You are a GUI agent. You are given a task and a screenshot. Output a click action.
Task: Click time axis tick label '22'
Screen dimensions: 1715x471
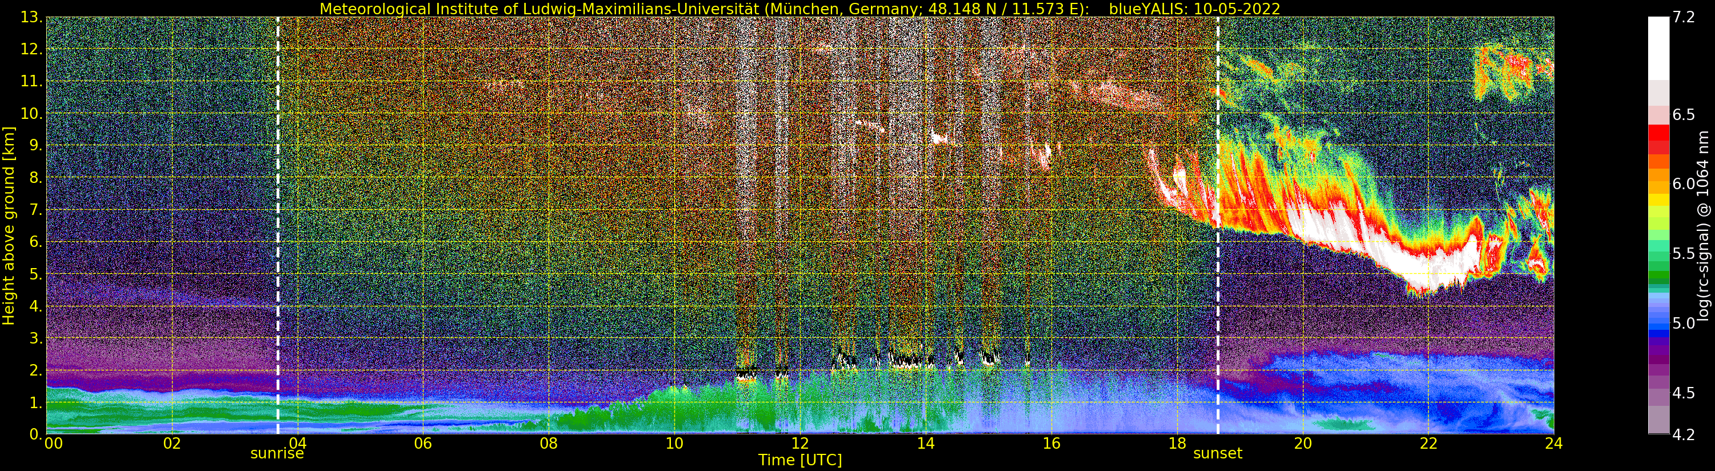(1428, 443)
